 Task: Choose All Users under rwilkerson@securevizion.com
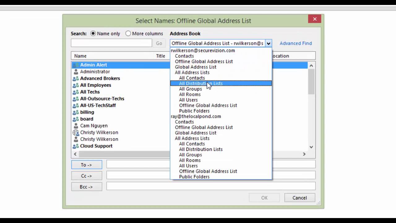tap(188, 100)
